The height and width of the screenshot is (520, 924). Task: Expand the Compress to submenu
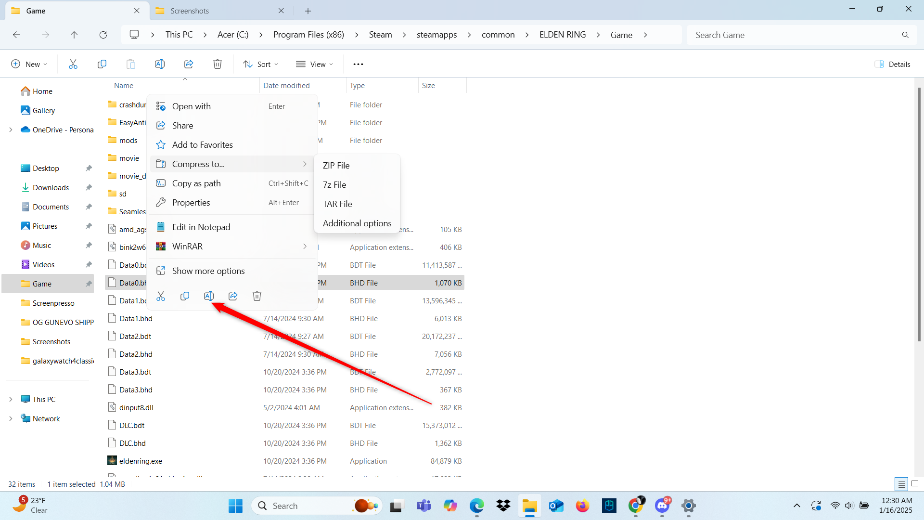(x=199, y=164)
